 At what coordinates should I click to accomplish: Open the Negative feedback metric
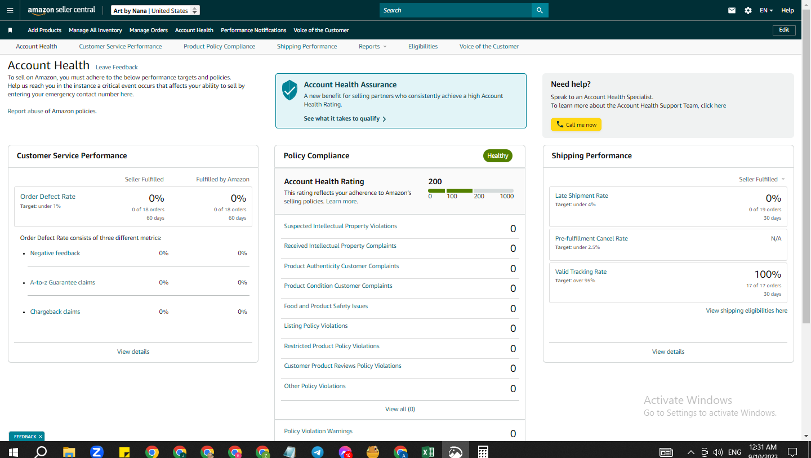point(55,254)
